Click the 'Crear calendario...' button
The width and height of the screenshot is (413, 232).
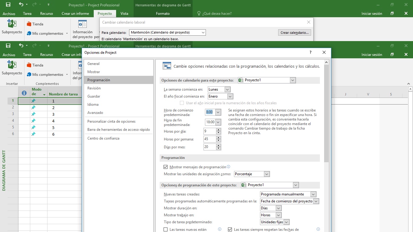pyautogui.click(x=294, y=33)
